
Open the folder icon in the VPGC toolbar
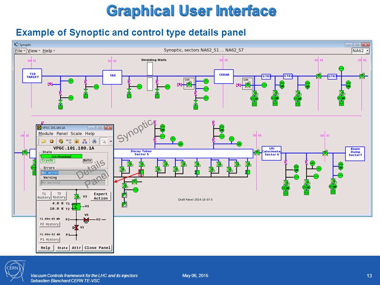pos(44,141)
